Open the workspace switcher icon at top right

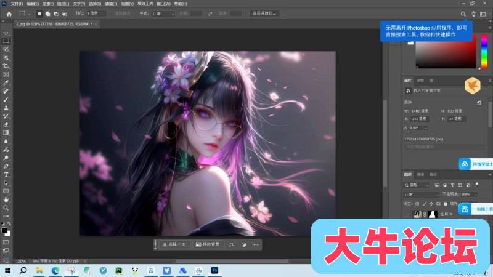(483, 14)
